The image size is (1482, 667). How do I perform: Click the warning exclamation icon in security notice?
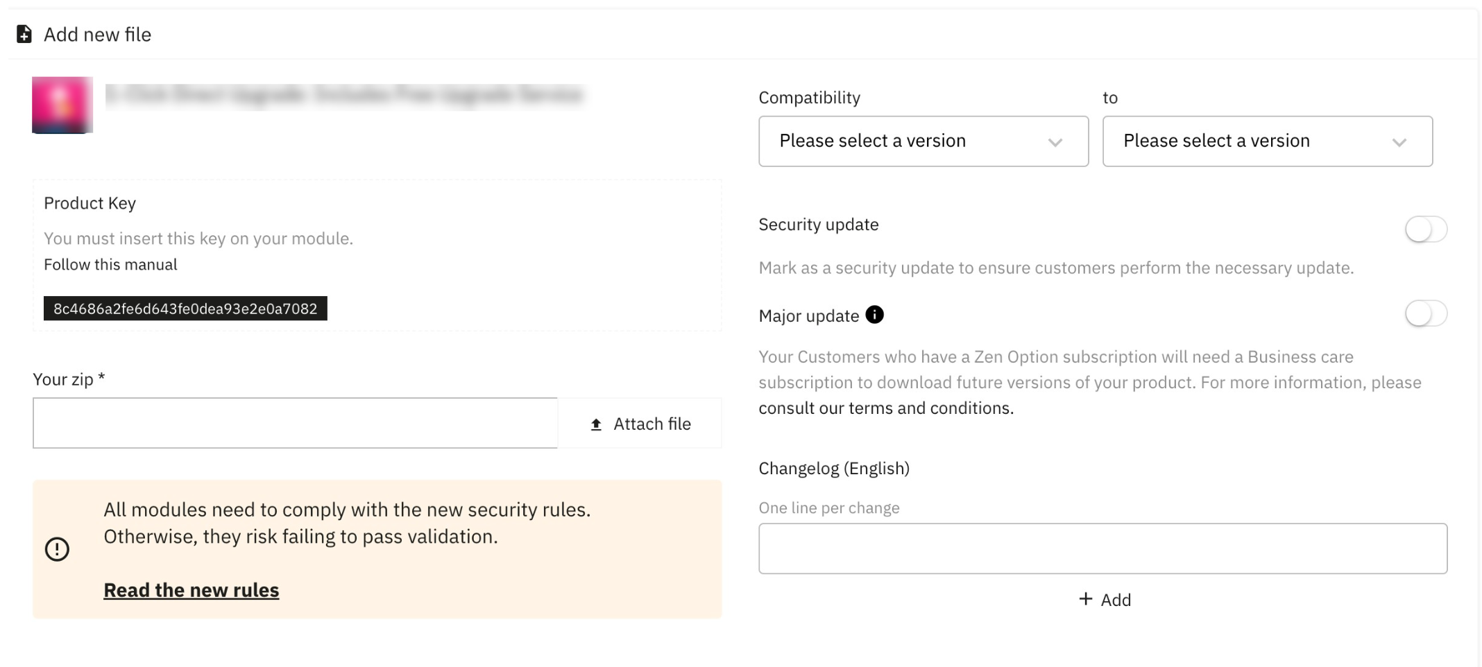click(x=57, y=549)
